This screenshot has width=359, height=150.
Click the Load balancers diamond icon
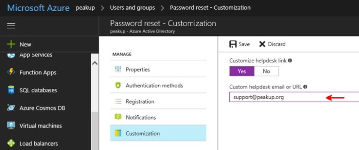click(x=11, y=143)
